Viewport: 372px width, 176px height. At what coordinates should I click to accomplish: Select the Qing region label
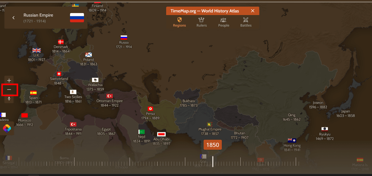(291, 115)
